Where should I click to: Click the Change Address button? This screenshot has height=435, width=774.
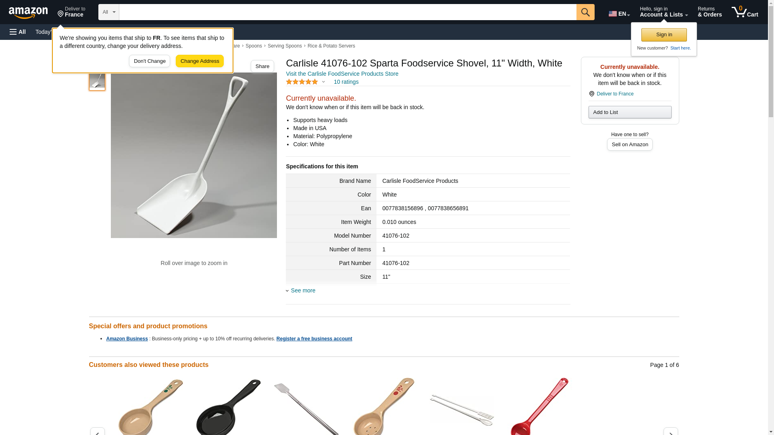200,61
